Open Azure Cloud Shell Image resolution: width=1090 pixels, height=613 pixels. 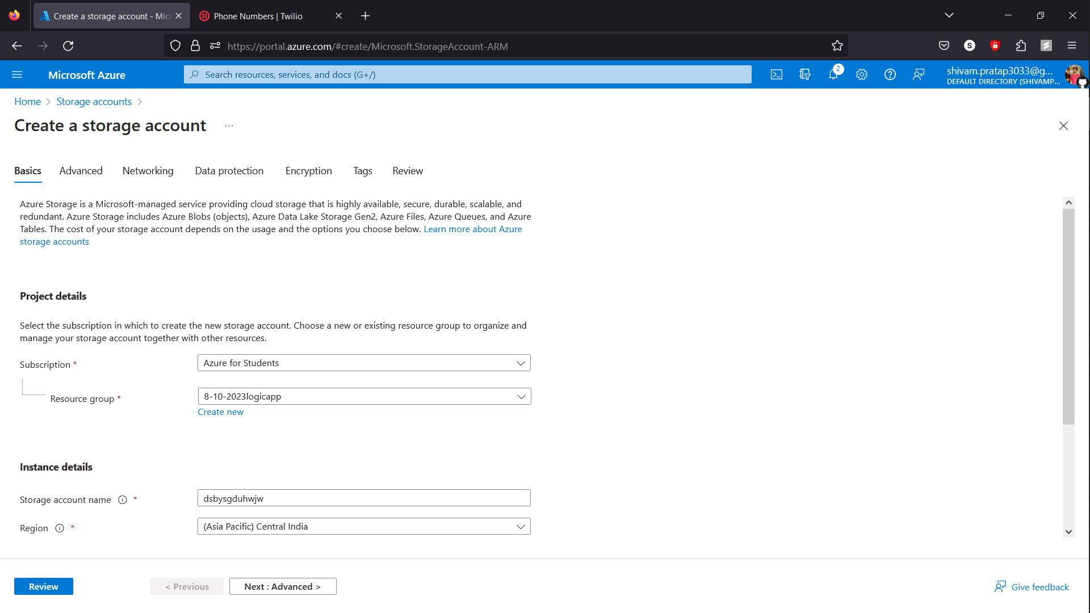tap(777, 74)
